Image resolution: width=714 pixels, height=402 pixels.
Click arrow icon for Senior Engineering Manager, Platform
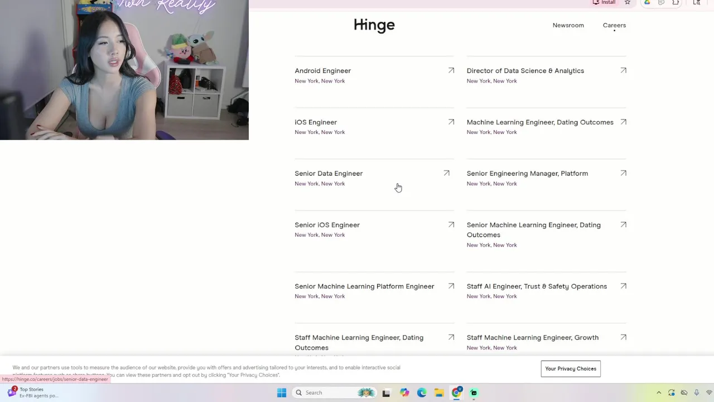pos(623,173)
